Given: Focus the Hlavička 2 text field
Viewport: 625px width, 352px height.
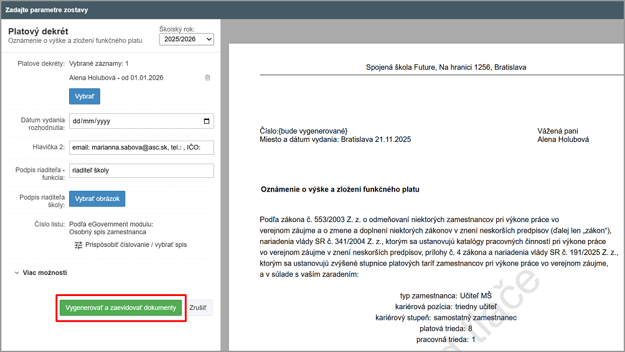Looking at the screenshot, I should click(x=141, y=147).
